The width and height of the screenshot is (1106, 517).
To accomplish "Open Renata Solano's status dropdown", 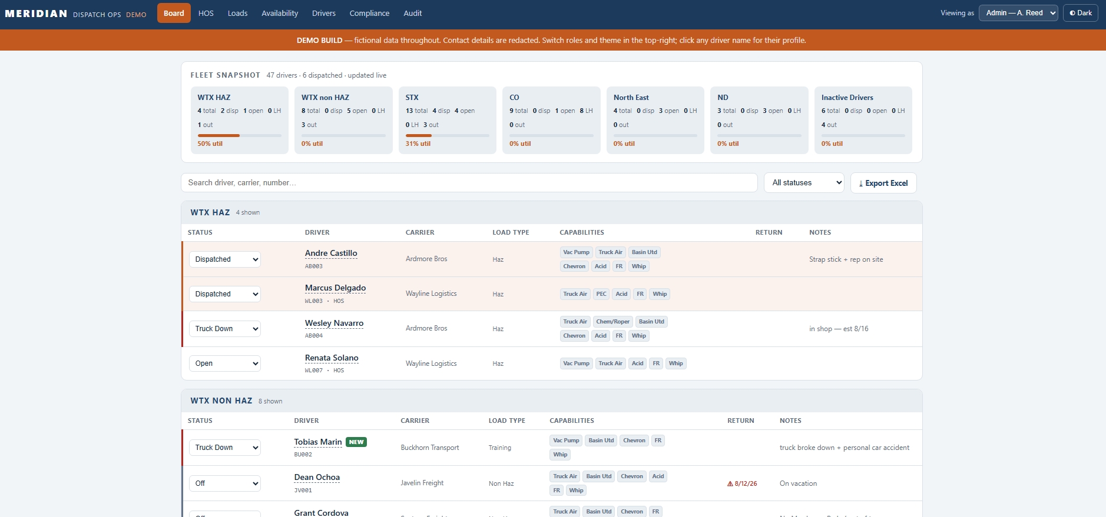I will pos(224,363).
